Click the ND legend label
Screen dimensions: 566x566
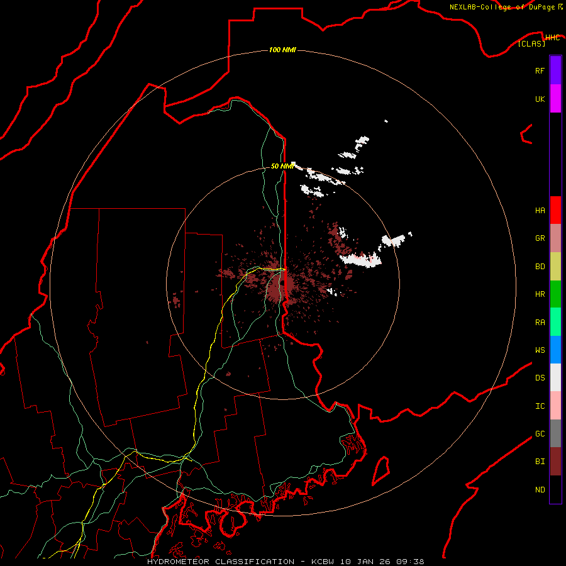[540, 490]
